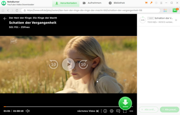Seek on the video progress bar

coord(68,107)
